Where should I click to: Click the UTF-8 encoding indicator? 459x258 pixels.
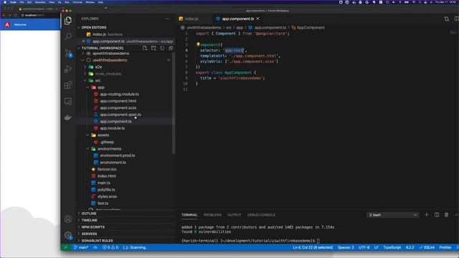coord(364,247)
